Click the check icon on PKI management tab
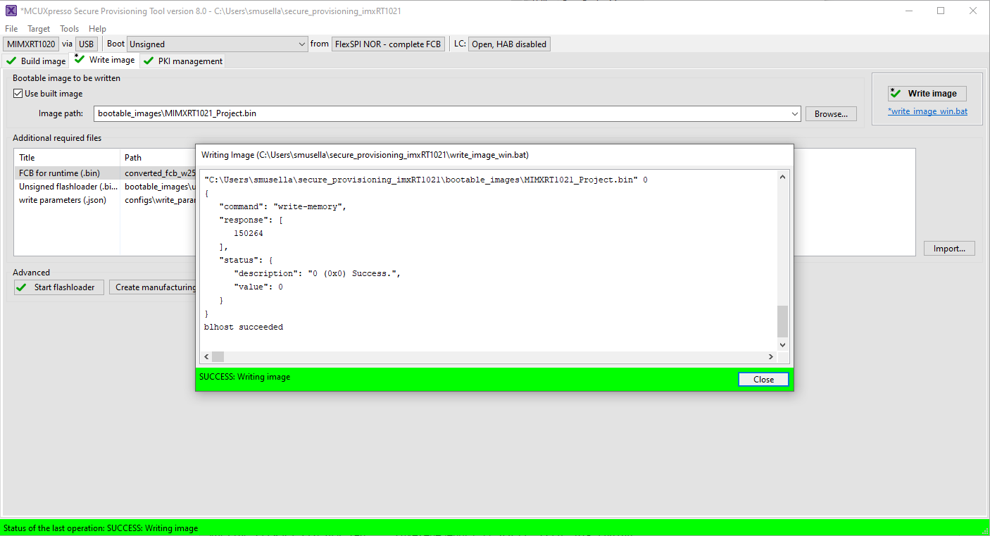This screenshot has width=990, height=536. [148, 61]
